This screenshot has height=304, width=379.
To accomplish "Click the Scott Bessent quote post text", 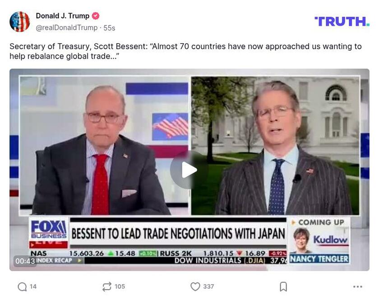I will tap(185, 51).
